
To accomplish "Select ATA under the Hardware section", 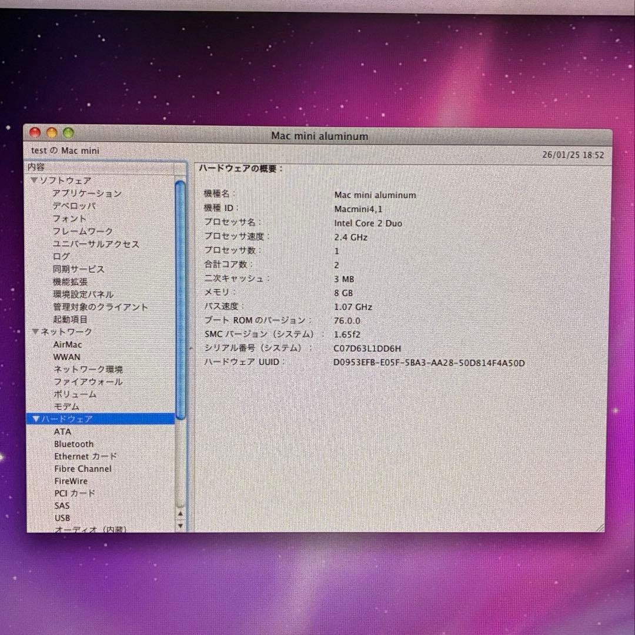I will 62,431.
